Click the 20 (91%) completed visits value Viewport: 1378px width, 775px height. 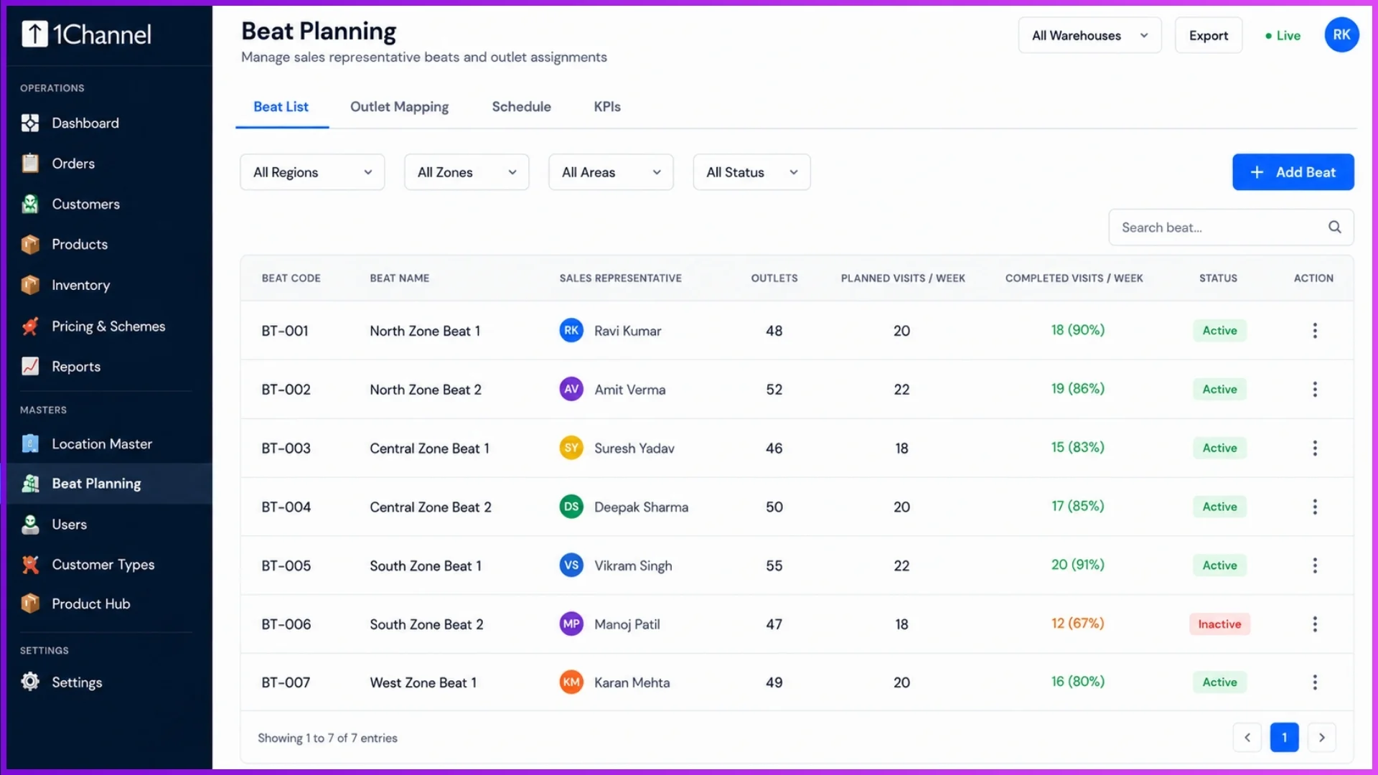click(1077, 565)
